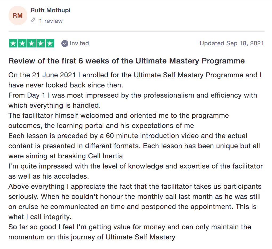
Task: Click the "Invited" label
Action: coord(79,43)
